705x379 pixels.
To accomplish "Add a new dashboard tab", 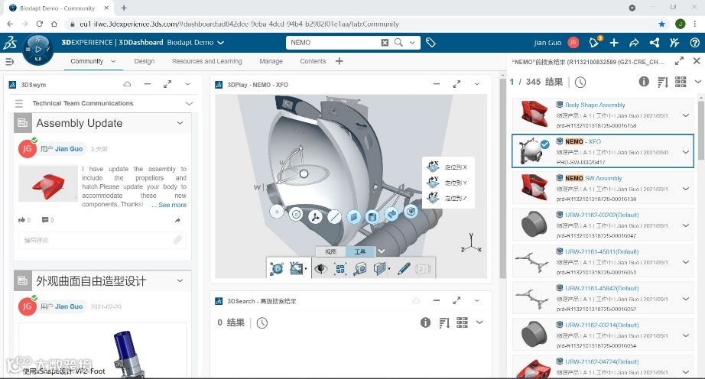I will coord(339,61).
